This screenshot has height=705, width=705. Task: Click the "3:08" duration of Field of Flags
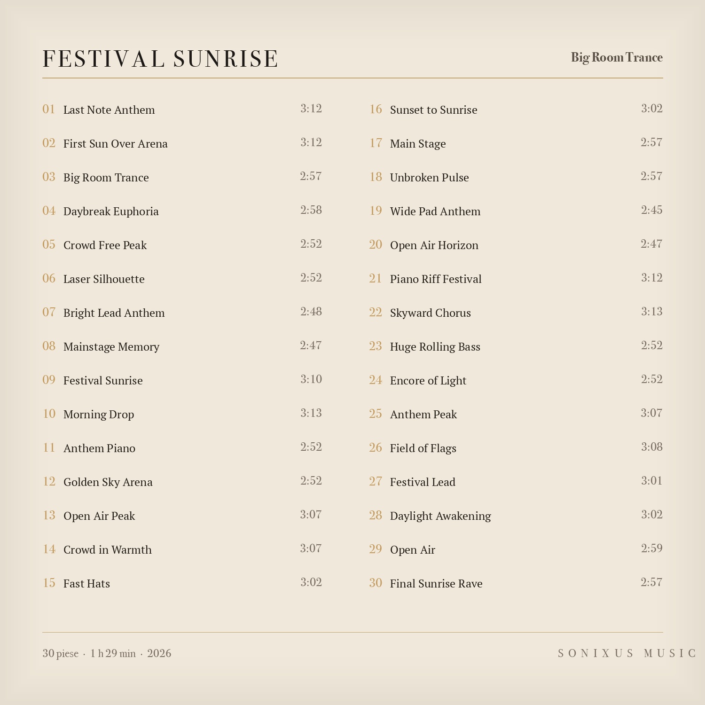652,447
